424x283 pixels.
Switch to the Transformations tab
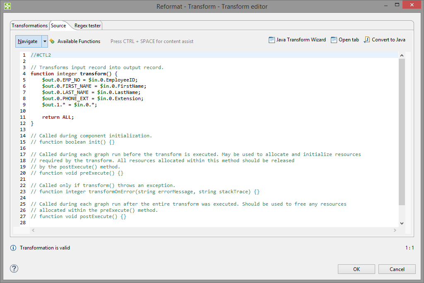pyautogui.click(x=30, y=26)
